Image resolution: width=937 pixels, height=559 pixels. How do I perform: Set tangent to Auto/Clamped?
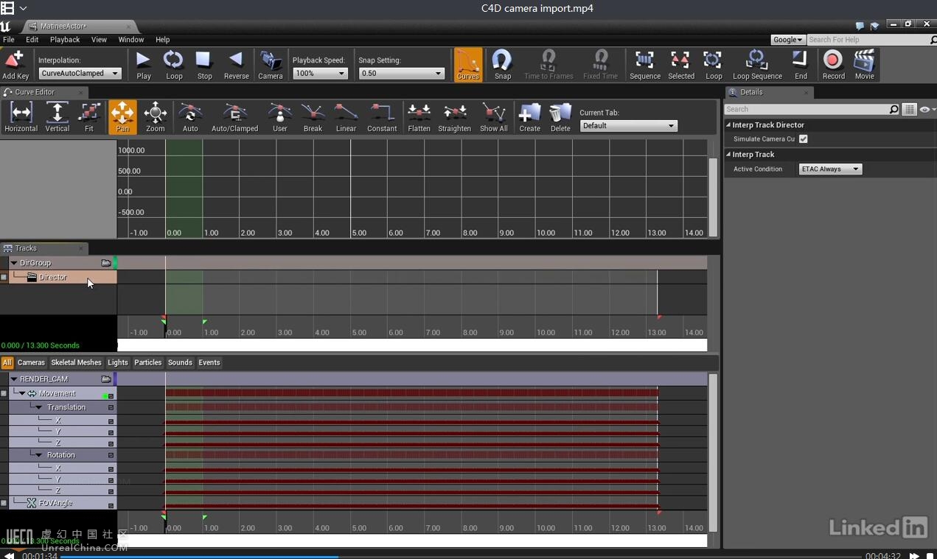pyautogui.click(x=235, y=118)
